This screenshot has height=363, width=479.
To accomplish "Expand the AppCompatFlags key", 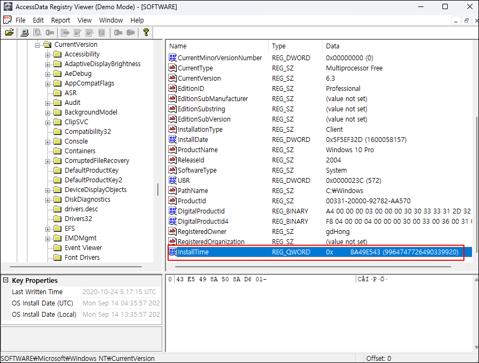I will click(x=47, y=84).
